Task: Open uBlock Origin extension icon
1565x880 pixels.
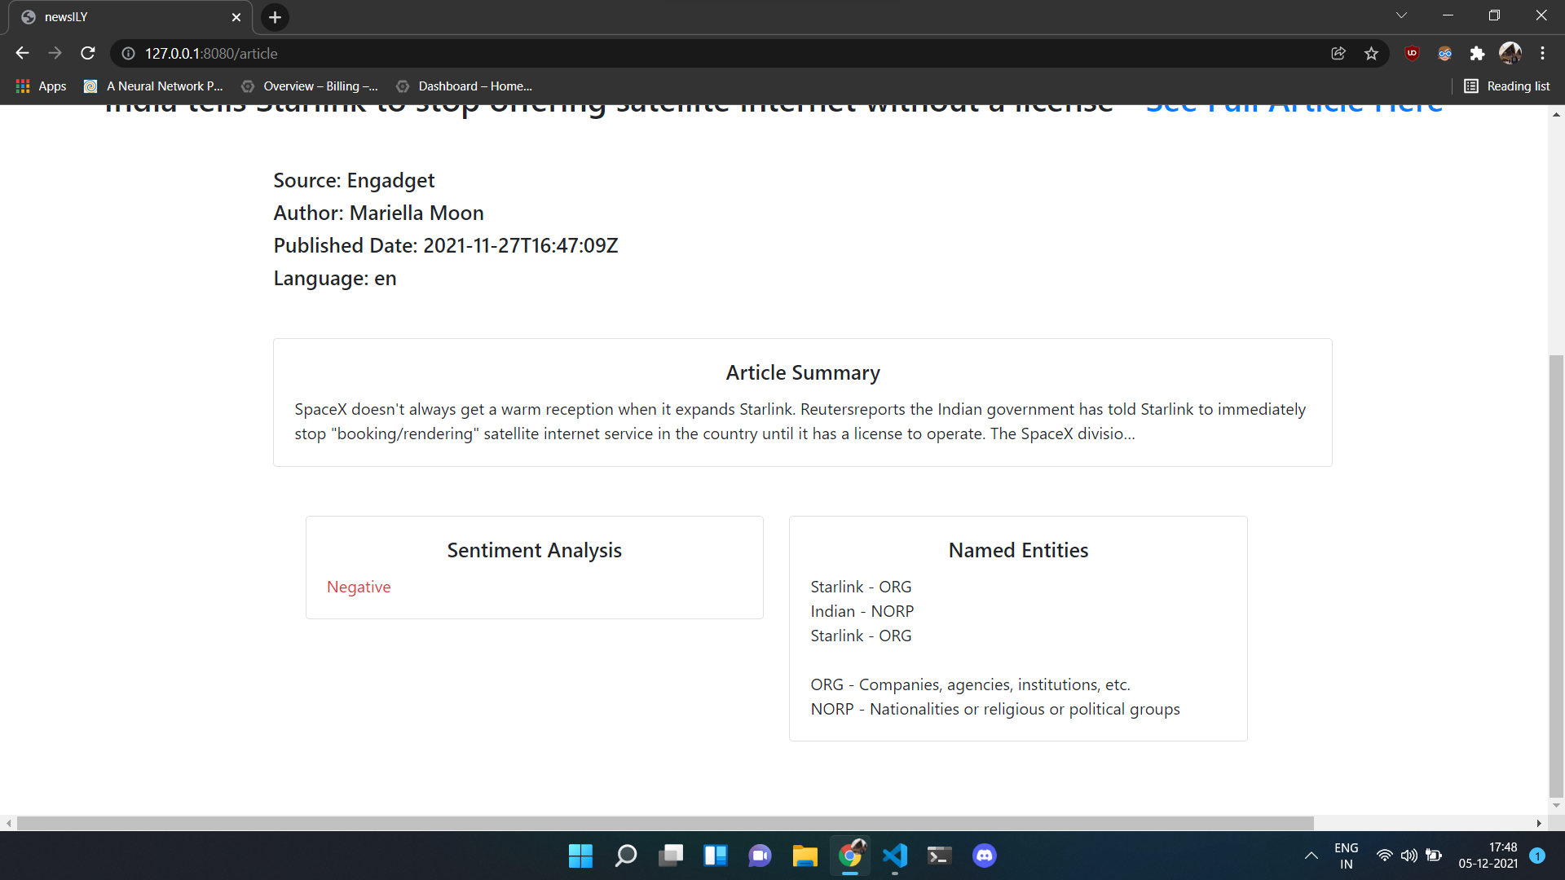Action: click(x=1412, y=53)
